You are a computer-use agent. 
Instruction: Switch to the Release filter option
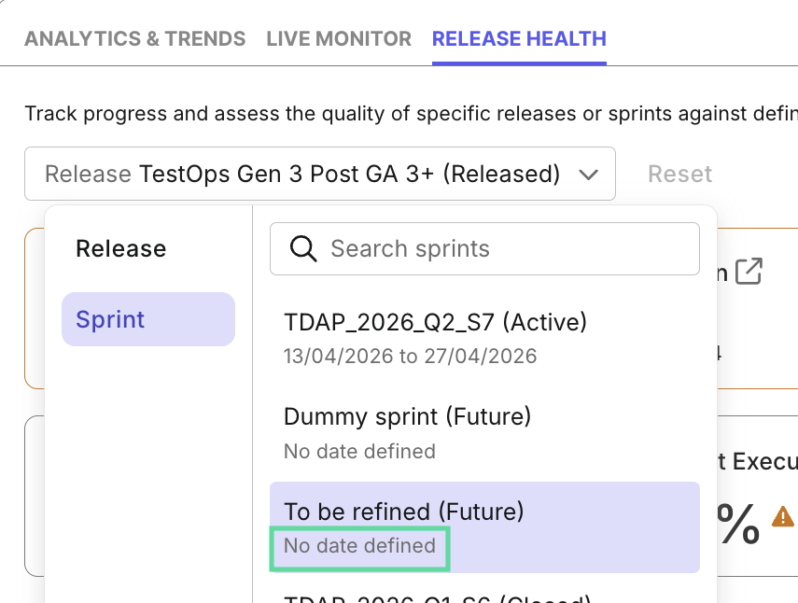click(x=120, y=248)
